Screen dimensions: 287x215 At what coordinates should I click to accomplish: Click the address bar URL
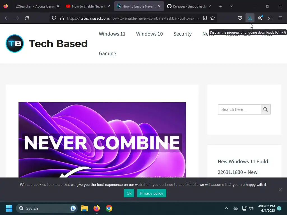click(133, 18)
